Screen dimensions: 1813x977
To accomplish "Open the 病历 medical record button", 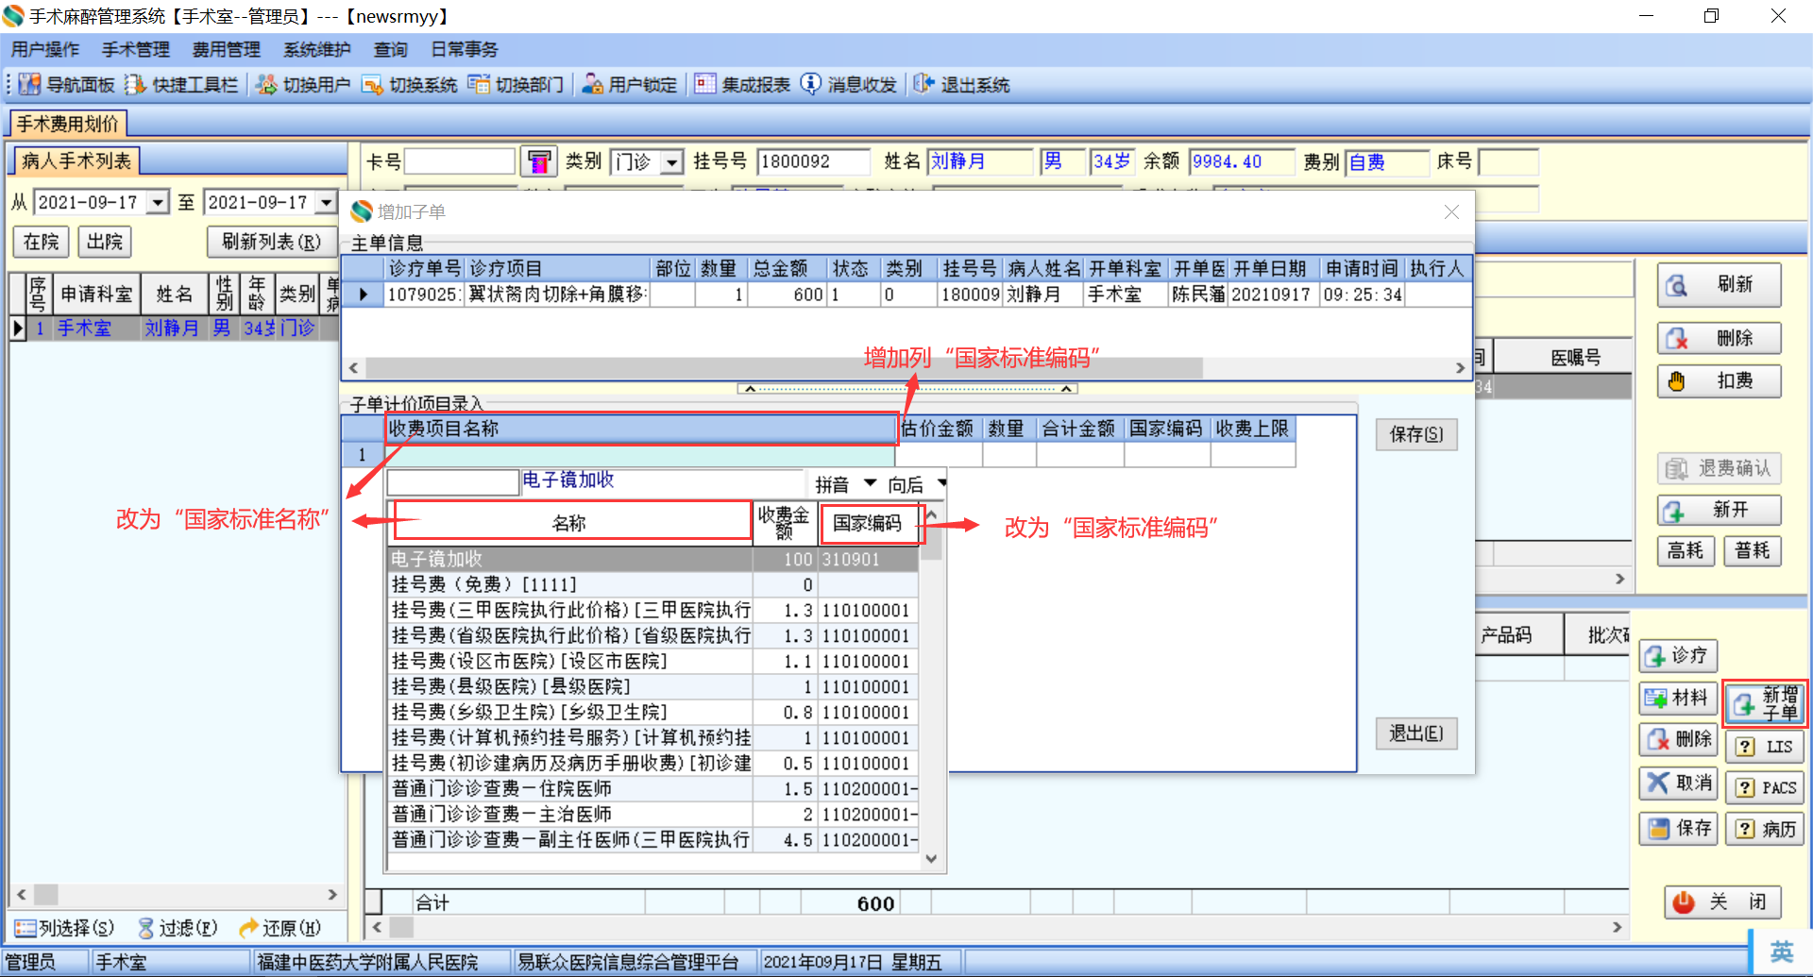I will click(1765, 829).
